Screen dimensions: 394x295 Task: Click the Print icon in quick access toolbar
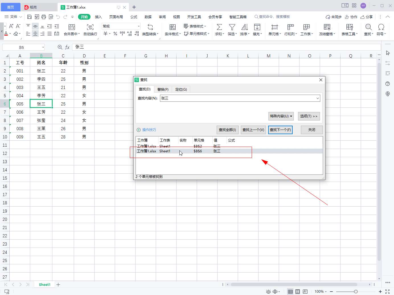click(x=44, y=17)
